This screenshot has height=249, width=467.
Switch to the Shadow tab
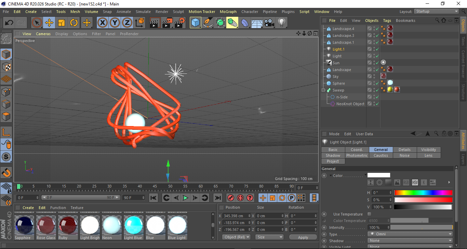[333, 155]
